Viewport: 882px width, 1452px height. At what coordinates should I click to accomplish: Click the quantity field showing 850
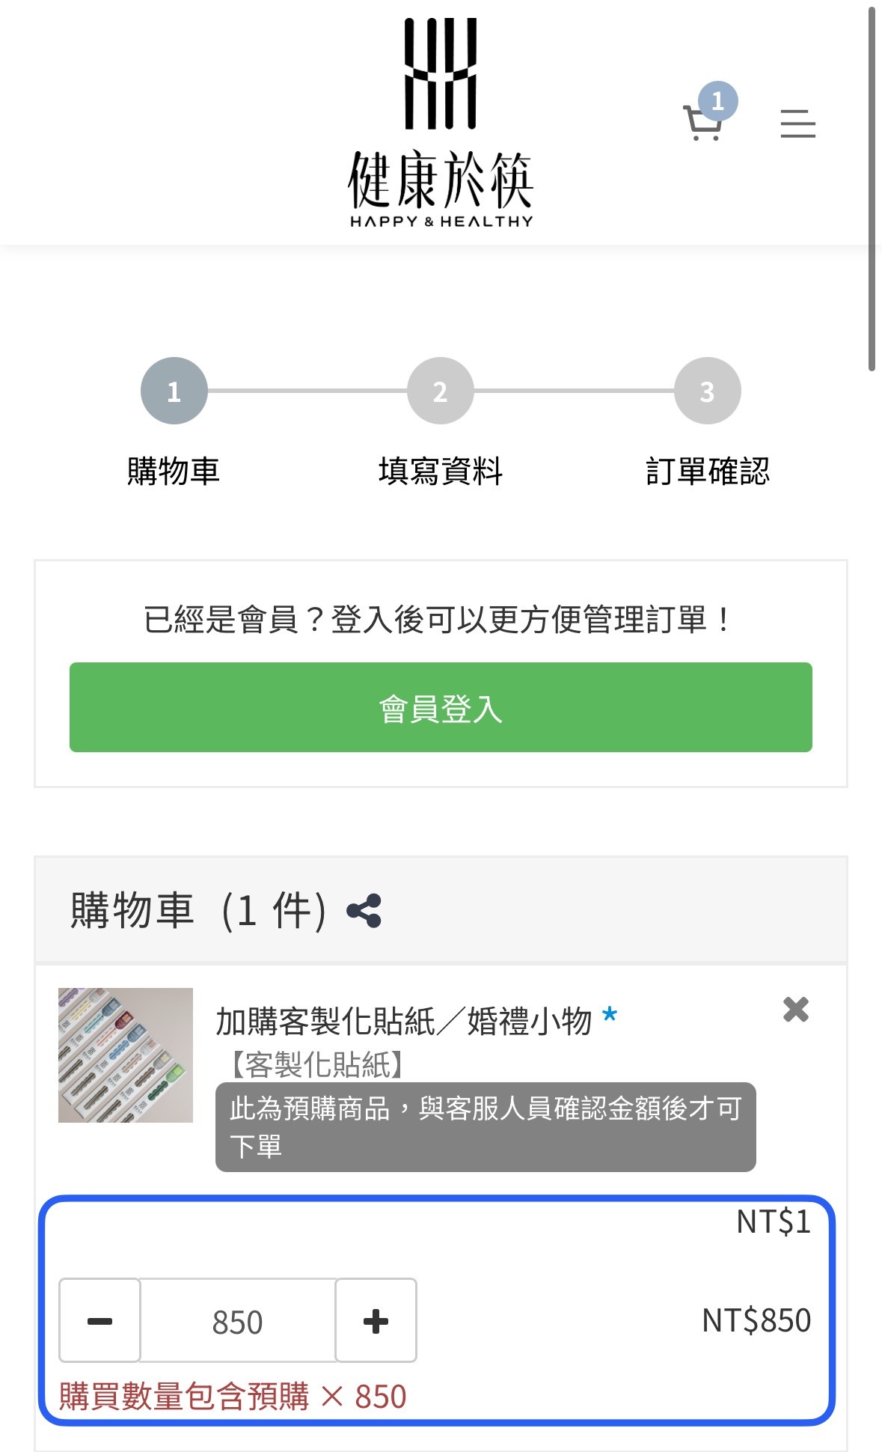[238, 1321]
